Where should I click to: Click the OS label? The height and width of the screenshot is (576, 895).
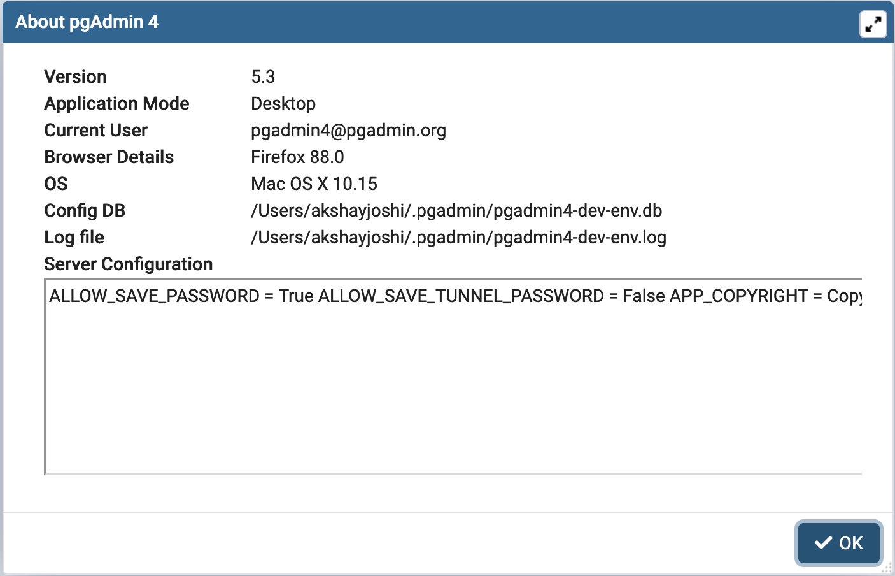pos(56,184)
